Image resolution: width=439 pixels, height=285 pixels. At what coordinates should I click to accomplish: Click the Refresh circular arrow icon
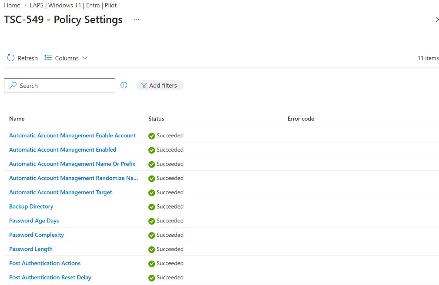tap(10, 58)
